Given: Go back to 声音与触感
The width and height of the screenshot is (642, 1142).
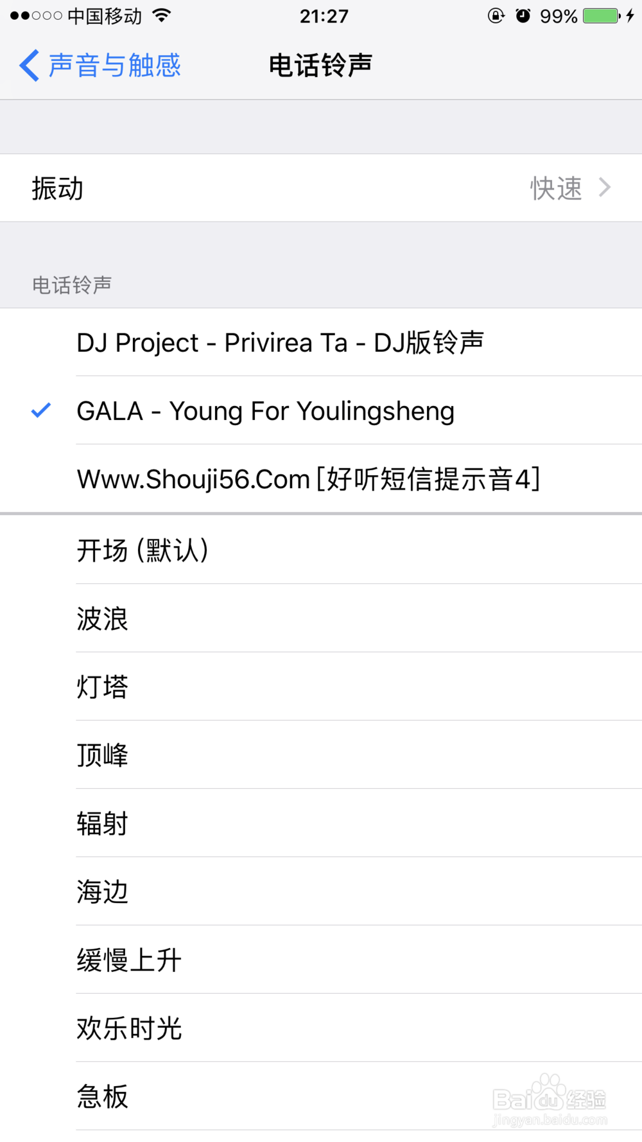Looking at the screenshot, I should click(114, 66).
